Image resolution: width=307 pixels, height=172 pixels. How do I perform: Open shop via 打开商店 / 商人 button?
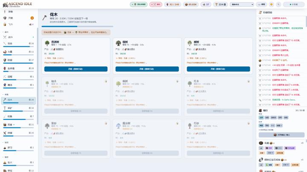click(281, 135)
